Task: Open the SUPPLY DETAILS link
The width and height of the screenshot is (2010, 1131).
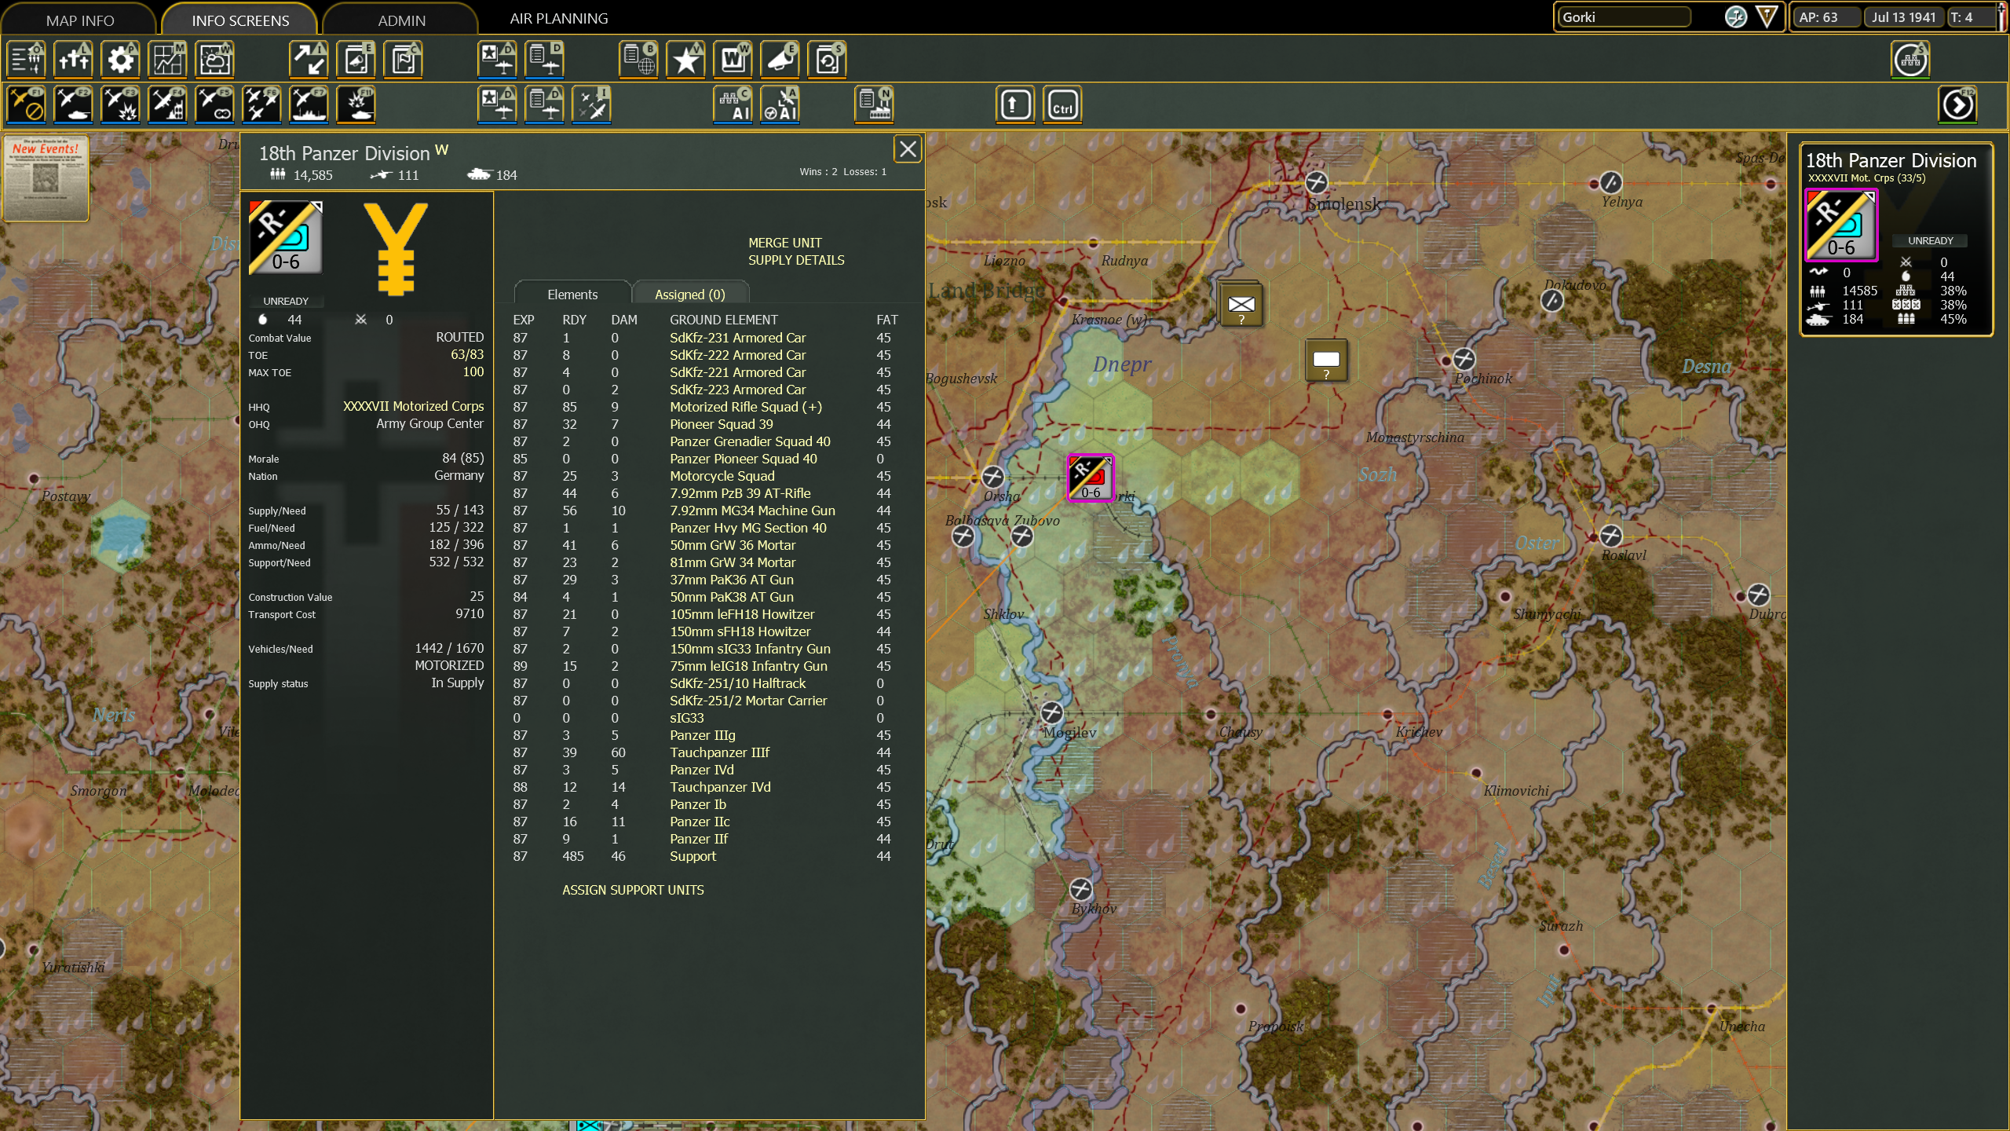Action: coord(795,260)
